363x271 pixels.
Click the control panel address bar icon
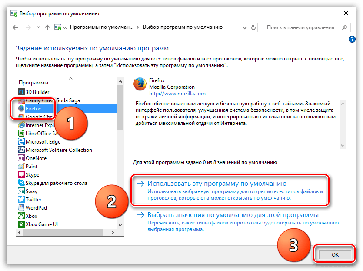pos(58,27)
